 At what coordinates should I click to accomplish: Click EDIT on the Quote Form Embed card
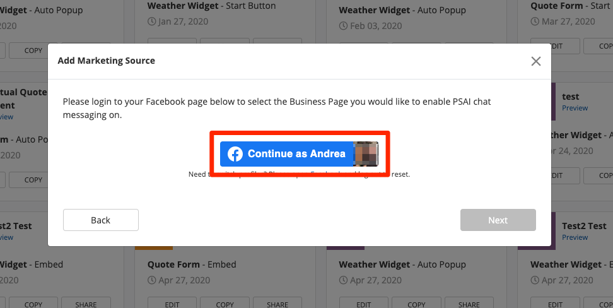(172, 304)
